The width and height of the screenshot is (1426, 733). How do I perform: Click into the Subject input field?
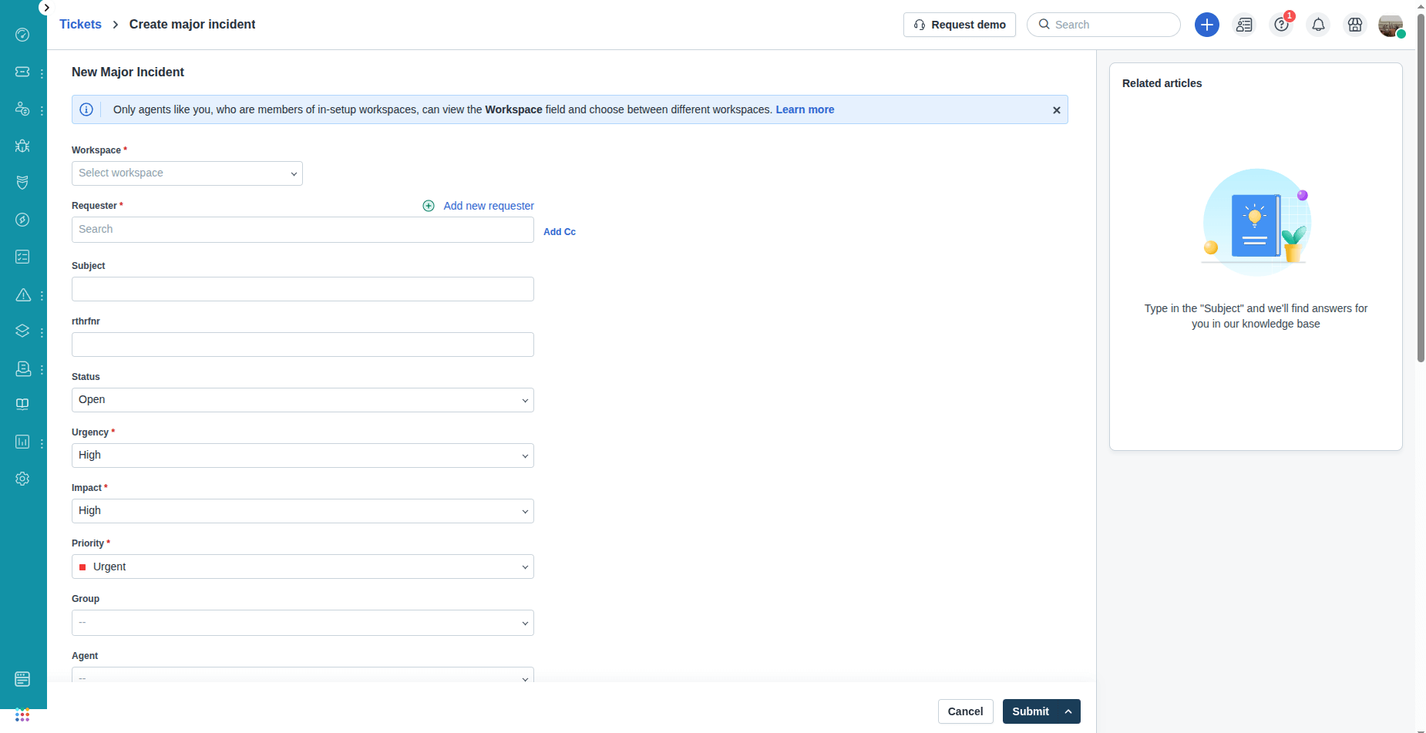(302, 289)
